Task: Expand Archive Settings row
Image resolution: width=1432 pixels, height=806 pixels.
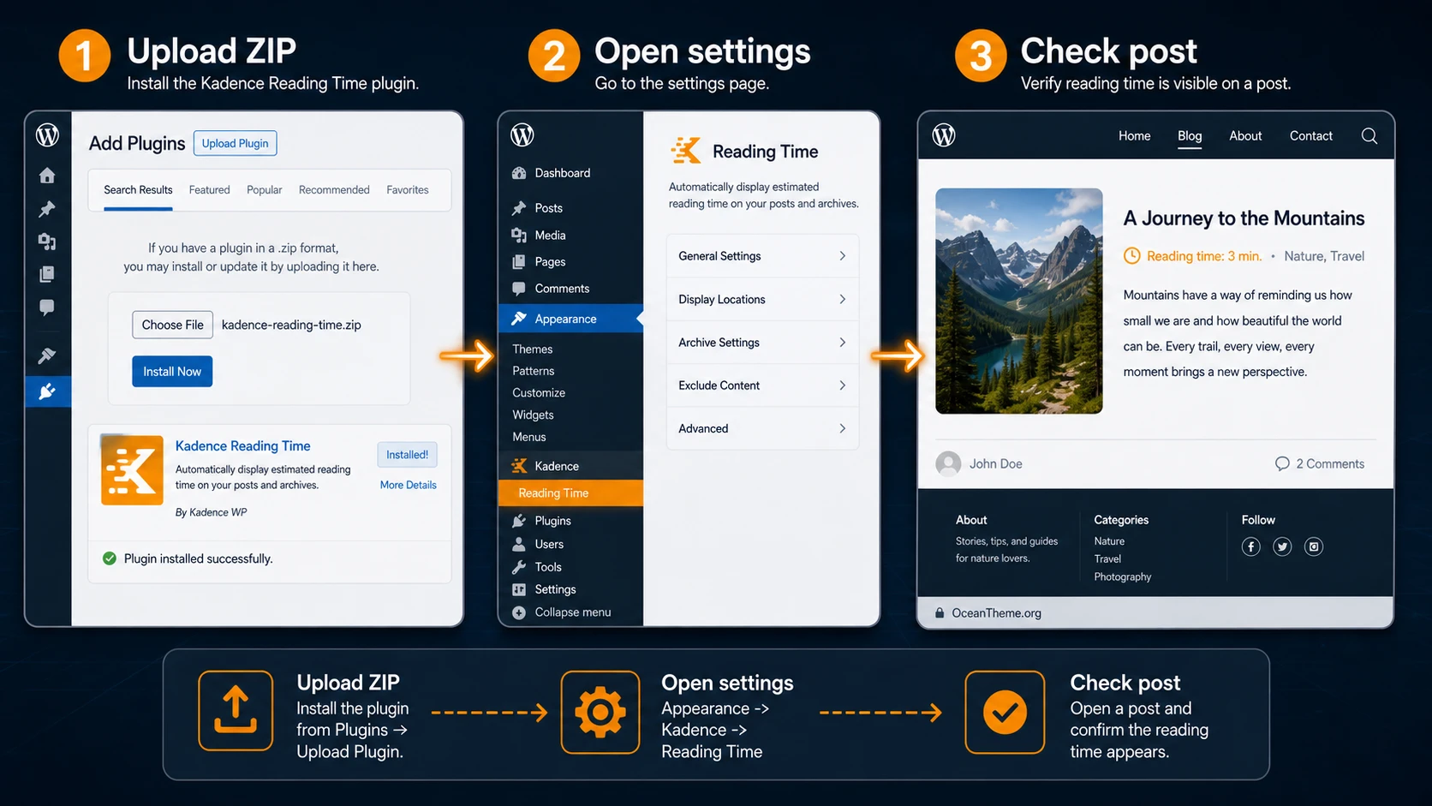Action: [762, 343]
